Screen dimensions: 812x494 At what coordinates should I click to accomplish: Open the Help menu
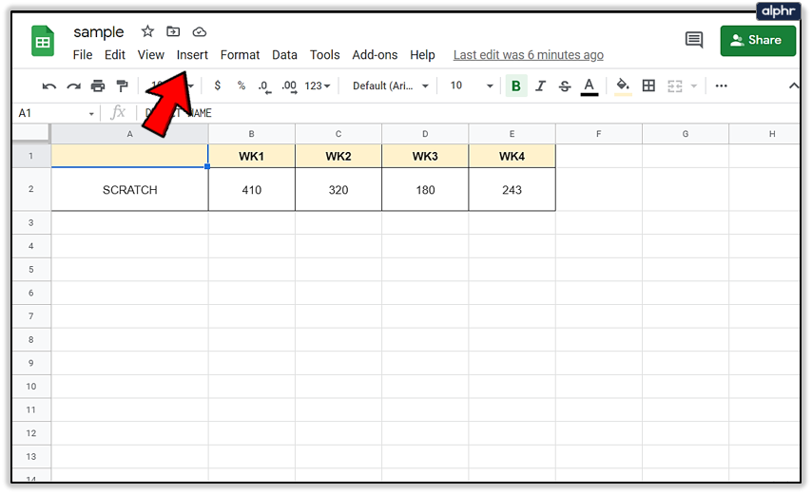coord(422,55)
